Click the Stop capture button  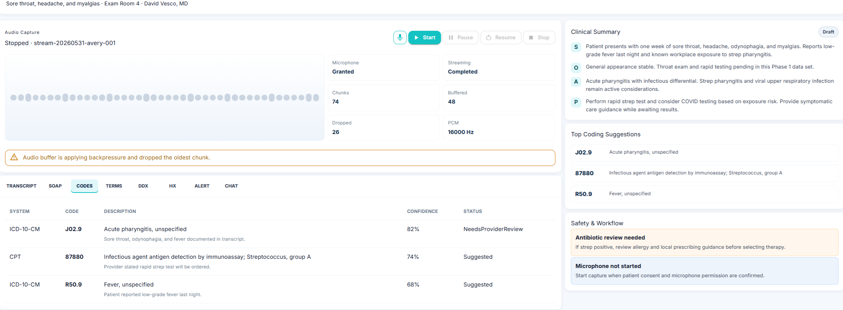[539, 37]
